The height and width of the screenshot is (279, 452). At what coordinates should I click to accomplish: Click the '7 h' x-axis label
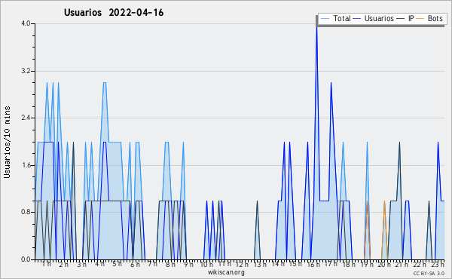pos(153,263)
